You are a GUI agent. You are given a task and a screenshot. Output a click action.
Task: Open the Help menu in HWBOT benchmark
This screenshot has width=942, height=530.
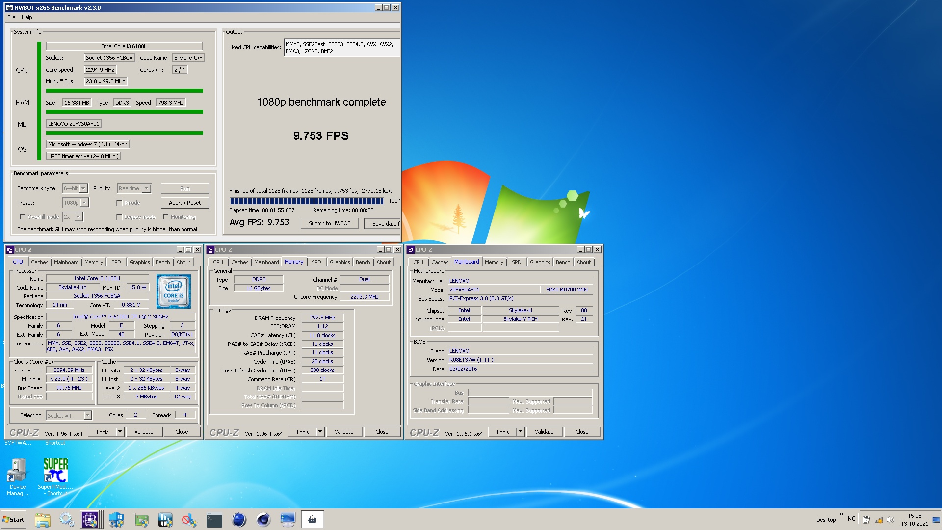click(27, 17)
